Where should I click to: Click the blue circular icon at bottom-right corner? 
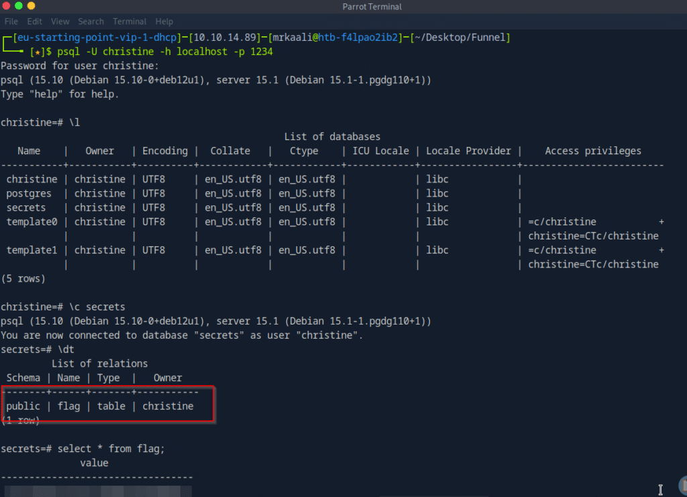pos(682,485)
